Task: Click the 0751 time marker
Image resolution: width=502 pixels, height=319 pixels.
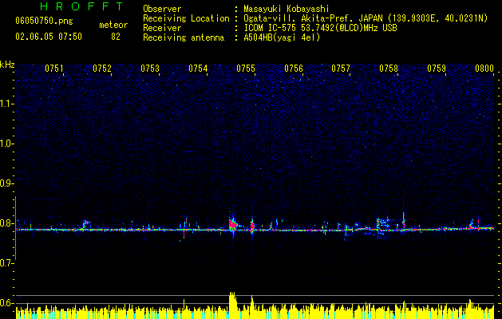Action: (x=54, y=69)
